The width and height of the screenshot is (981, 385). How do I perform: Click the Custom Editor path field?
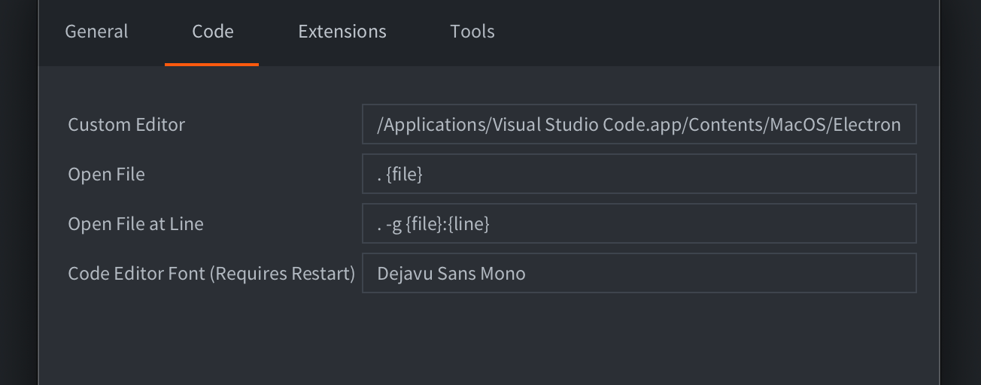click(639, 124)
